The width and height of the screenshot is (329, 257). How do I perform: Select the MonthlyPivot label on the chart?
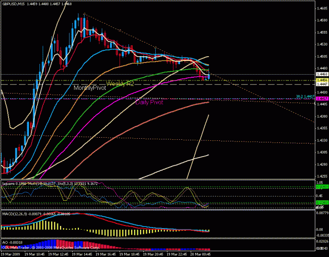90,88
